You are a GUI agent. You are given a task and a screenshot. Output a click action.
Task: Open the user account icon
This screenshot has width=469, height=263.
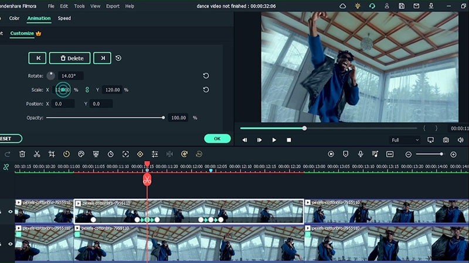(x=387, y=6)
